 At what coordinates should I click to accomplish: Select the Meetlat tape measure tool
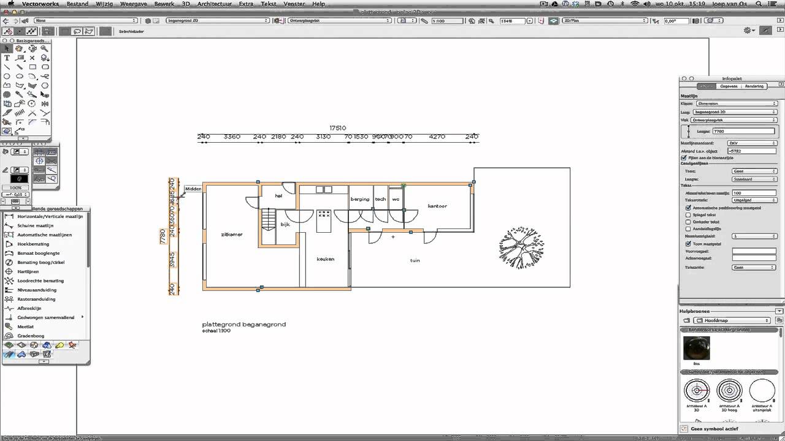point(26,326)
